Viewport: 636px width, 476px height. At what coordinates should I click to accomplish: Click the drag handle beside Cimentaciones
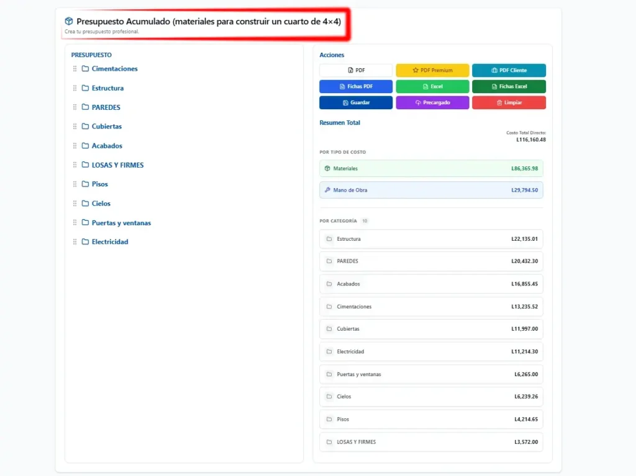75,69
